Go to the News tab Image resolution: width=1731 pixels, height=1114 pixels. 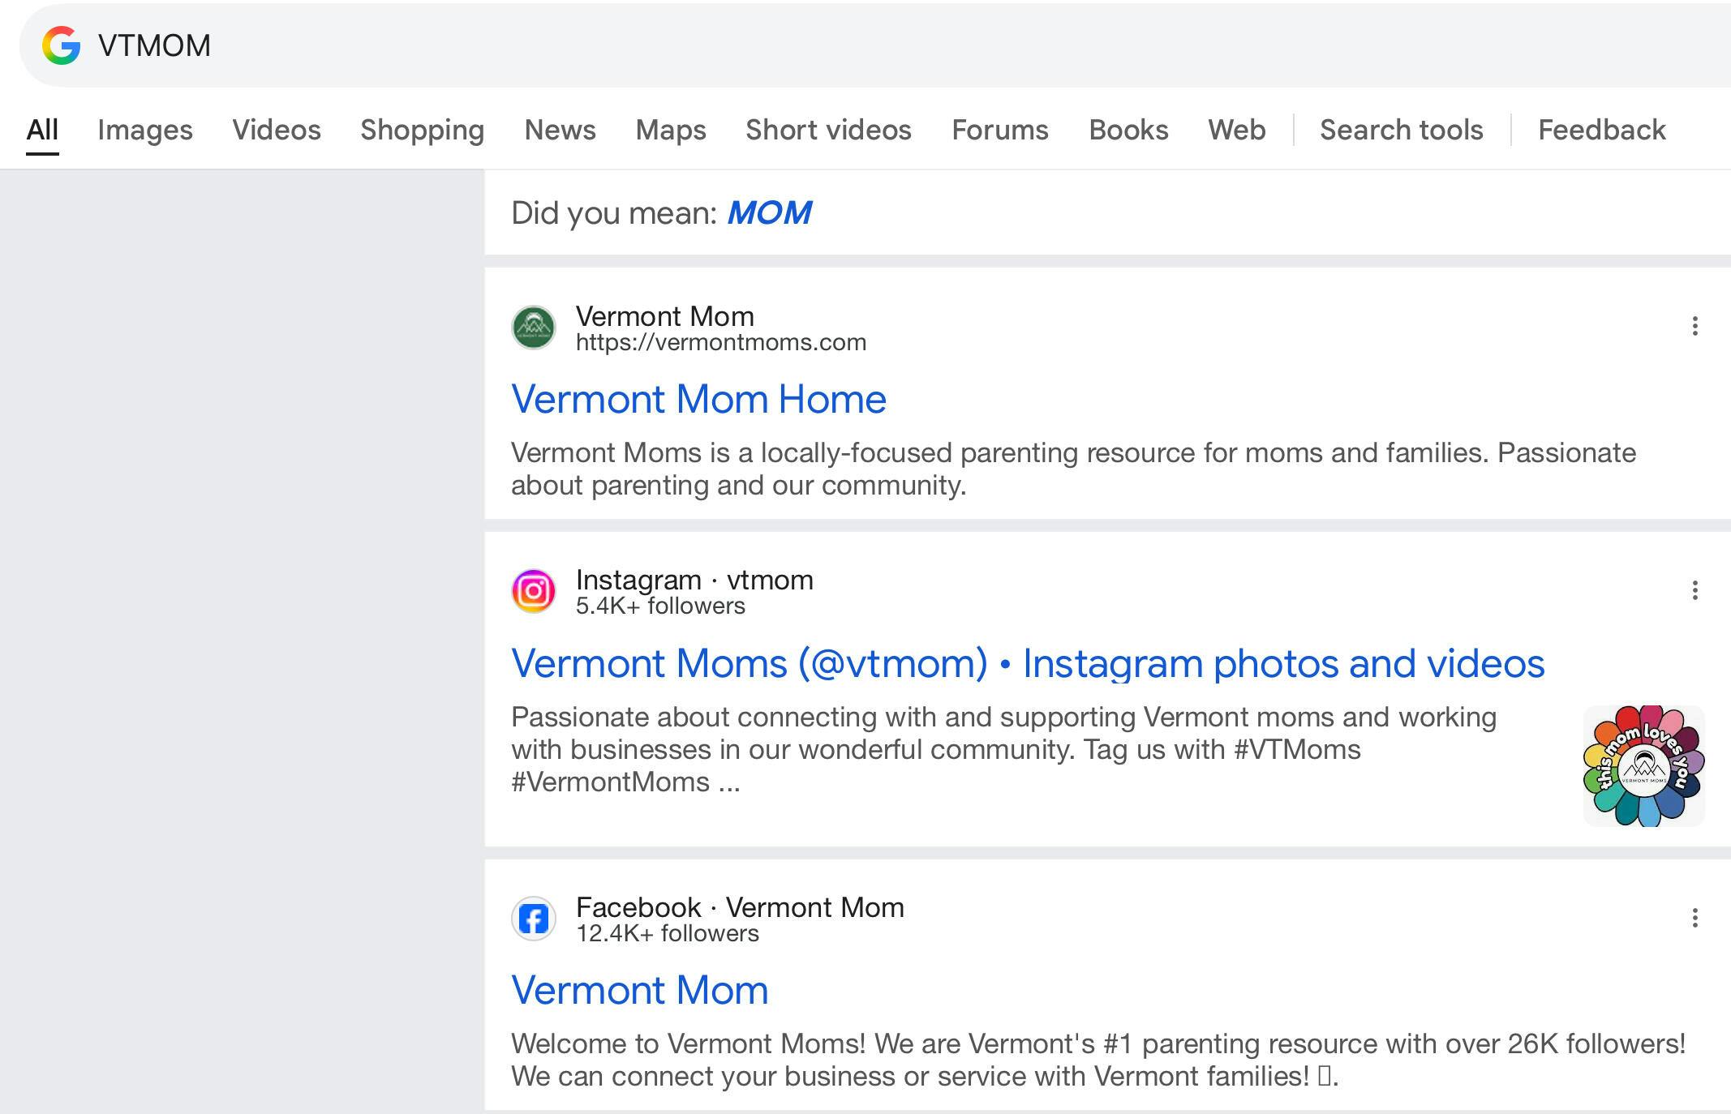click(560, 130)
